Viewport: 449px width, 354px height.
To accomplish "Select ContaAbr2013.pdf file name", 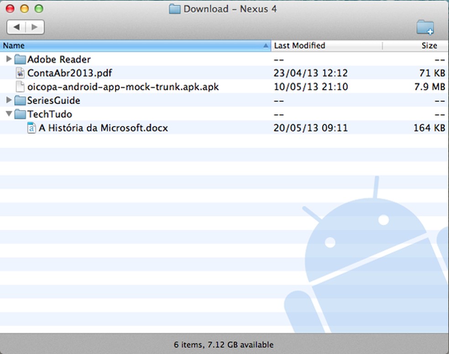I will (x=69, y=73).
